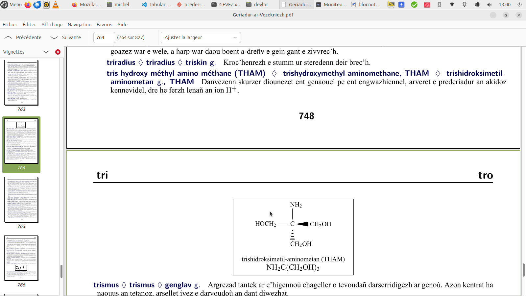Open the volume speaker tray icon
This screenshot has height=296, width=526.
point(490,5)
